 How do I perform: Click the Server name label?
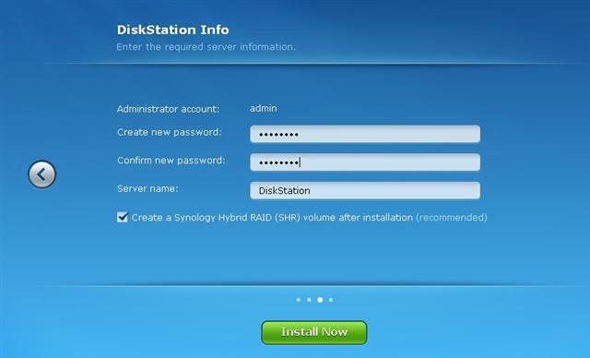click(147, 188)
